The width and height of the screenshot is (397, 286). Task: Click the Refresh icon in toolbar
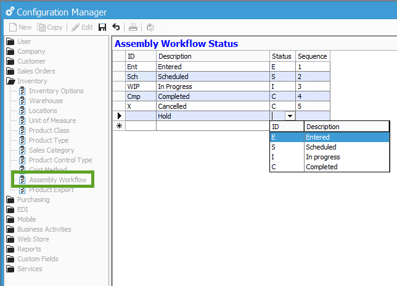coord(150,27)
